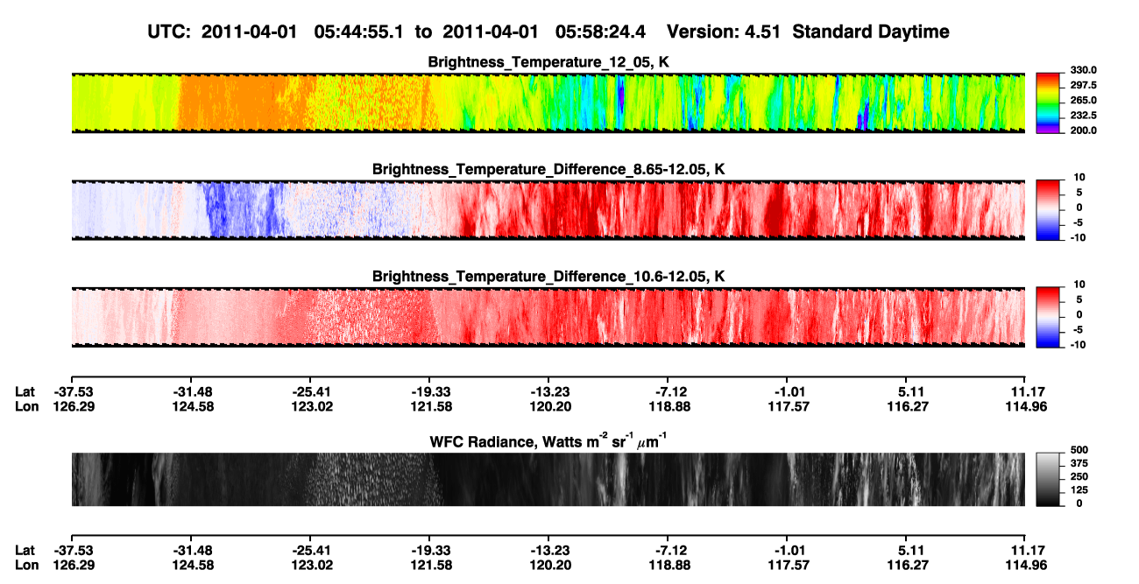Click the title 'Brightness_Temperature_Difference_8.65-12.05, K'

click(x=548, y=169)
